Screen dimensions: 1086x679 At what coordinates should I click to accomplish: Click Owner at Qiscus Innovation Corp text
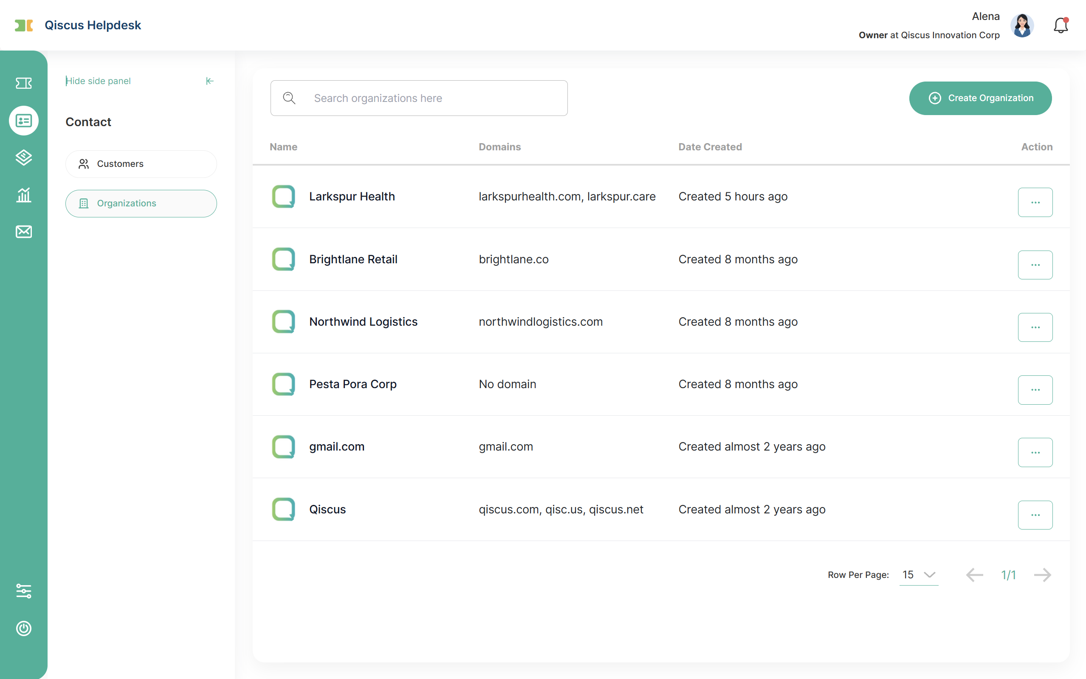[929, 35]
